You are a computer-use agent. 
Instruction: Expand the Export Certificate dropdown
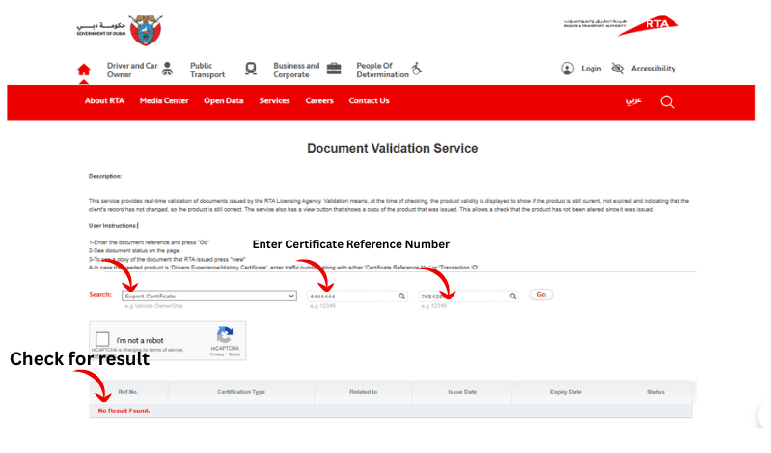pyautogui.click(x=209, y=296)
